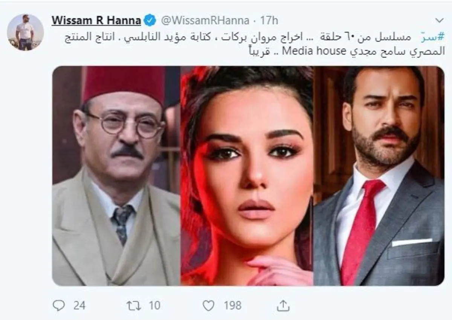Like the tweet with the heart icon
Screen dimensions: 452x320
pos(208,305)
